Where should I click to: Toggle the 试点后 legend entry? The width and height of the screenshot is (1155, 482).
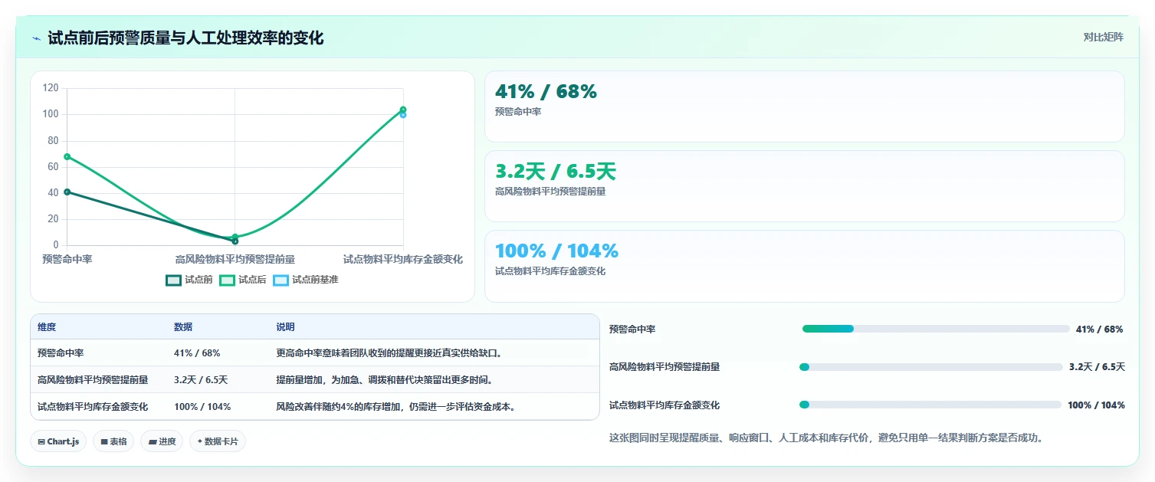243,280
